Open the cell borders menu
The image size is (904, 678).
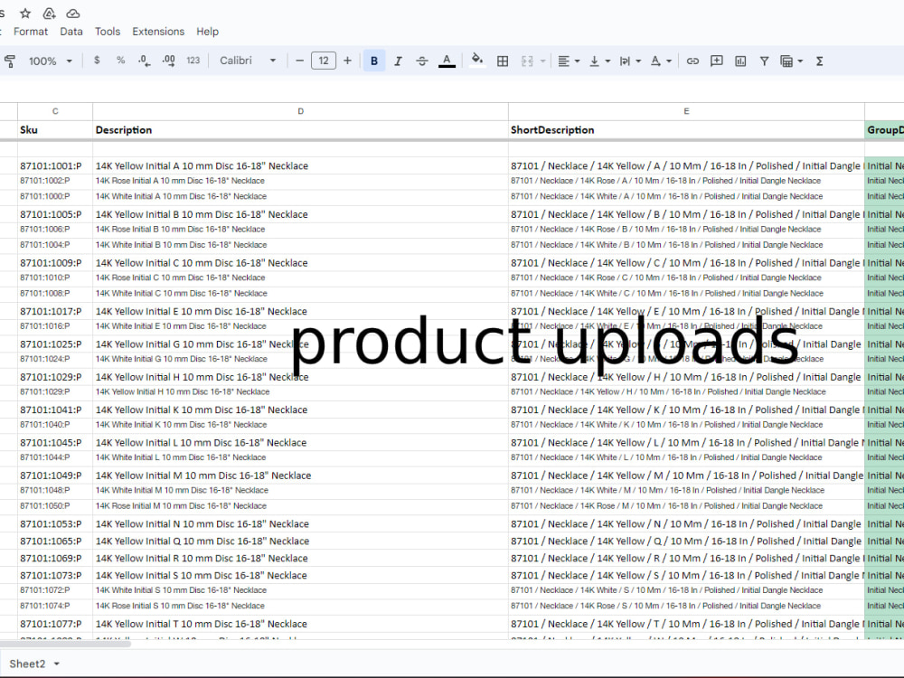point(503,61)
